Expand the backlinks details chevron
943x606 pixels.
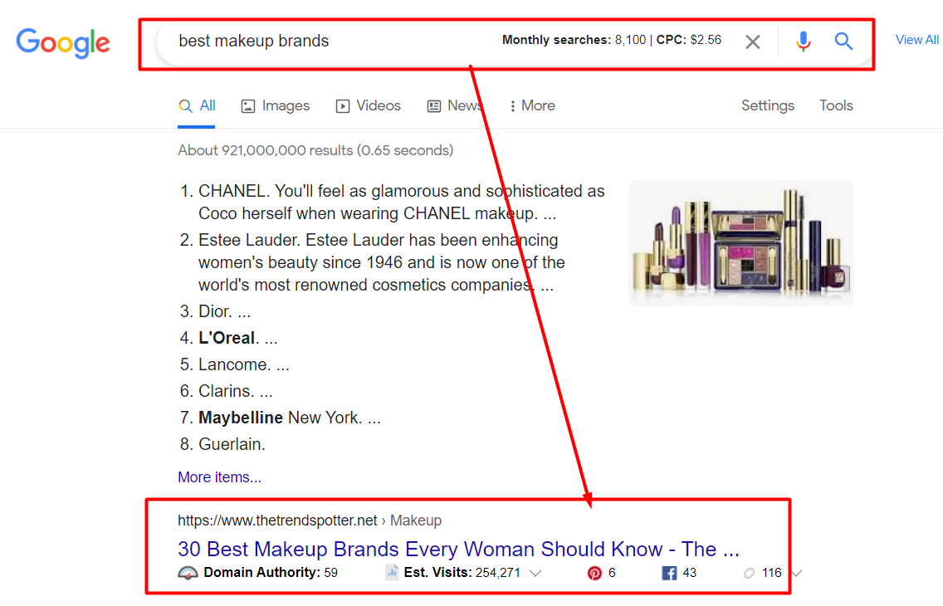point(795,572)
